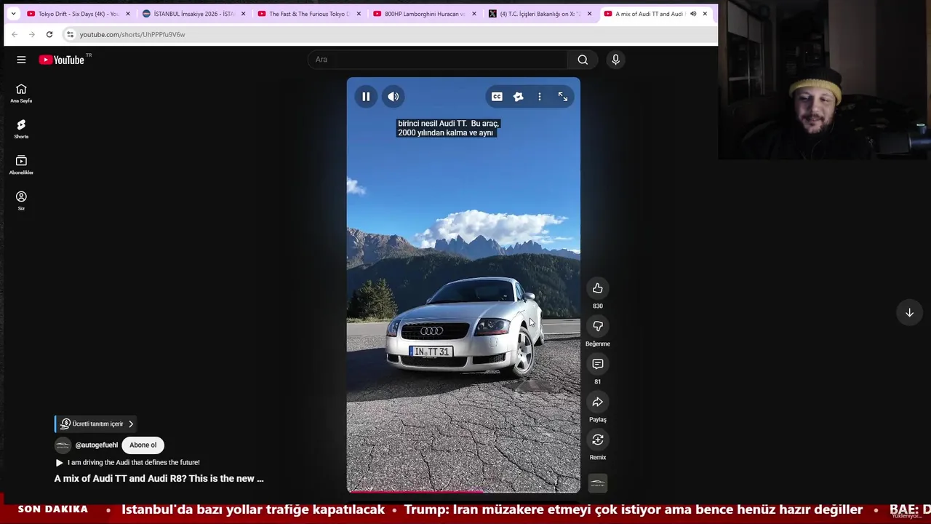Click the magnifier search button
The height and width of the screenshot is (524, 931).
pyautogui.click(x=583, y=60)
